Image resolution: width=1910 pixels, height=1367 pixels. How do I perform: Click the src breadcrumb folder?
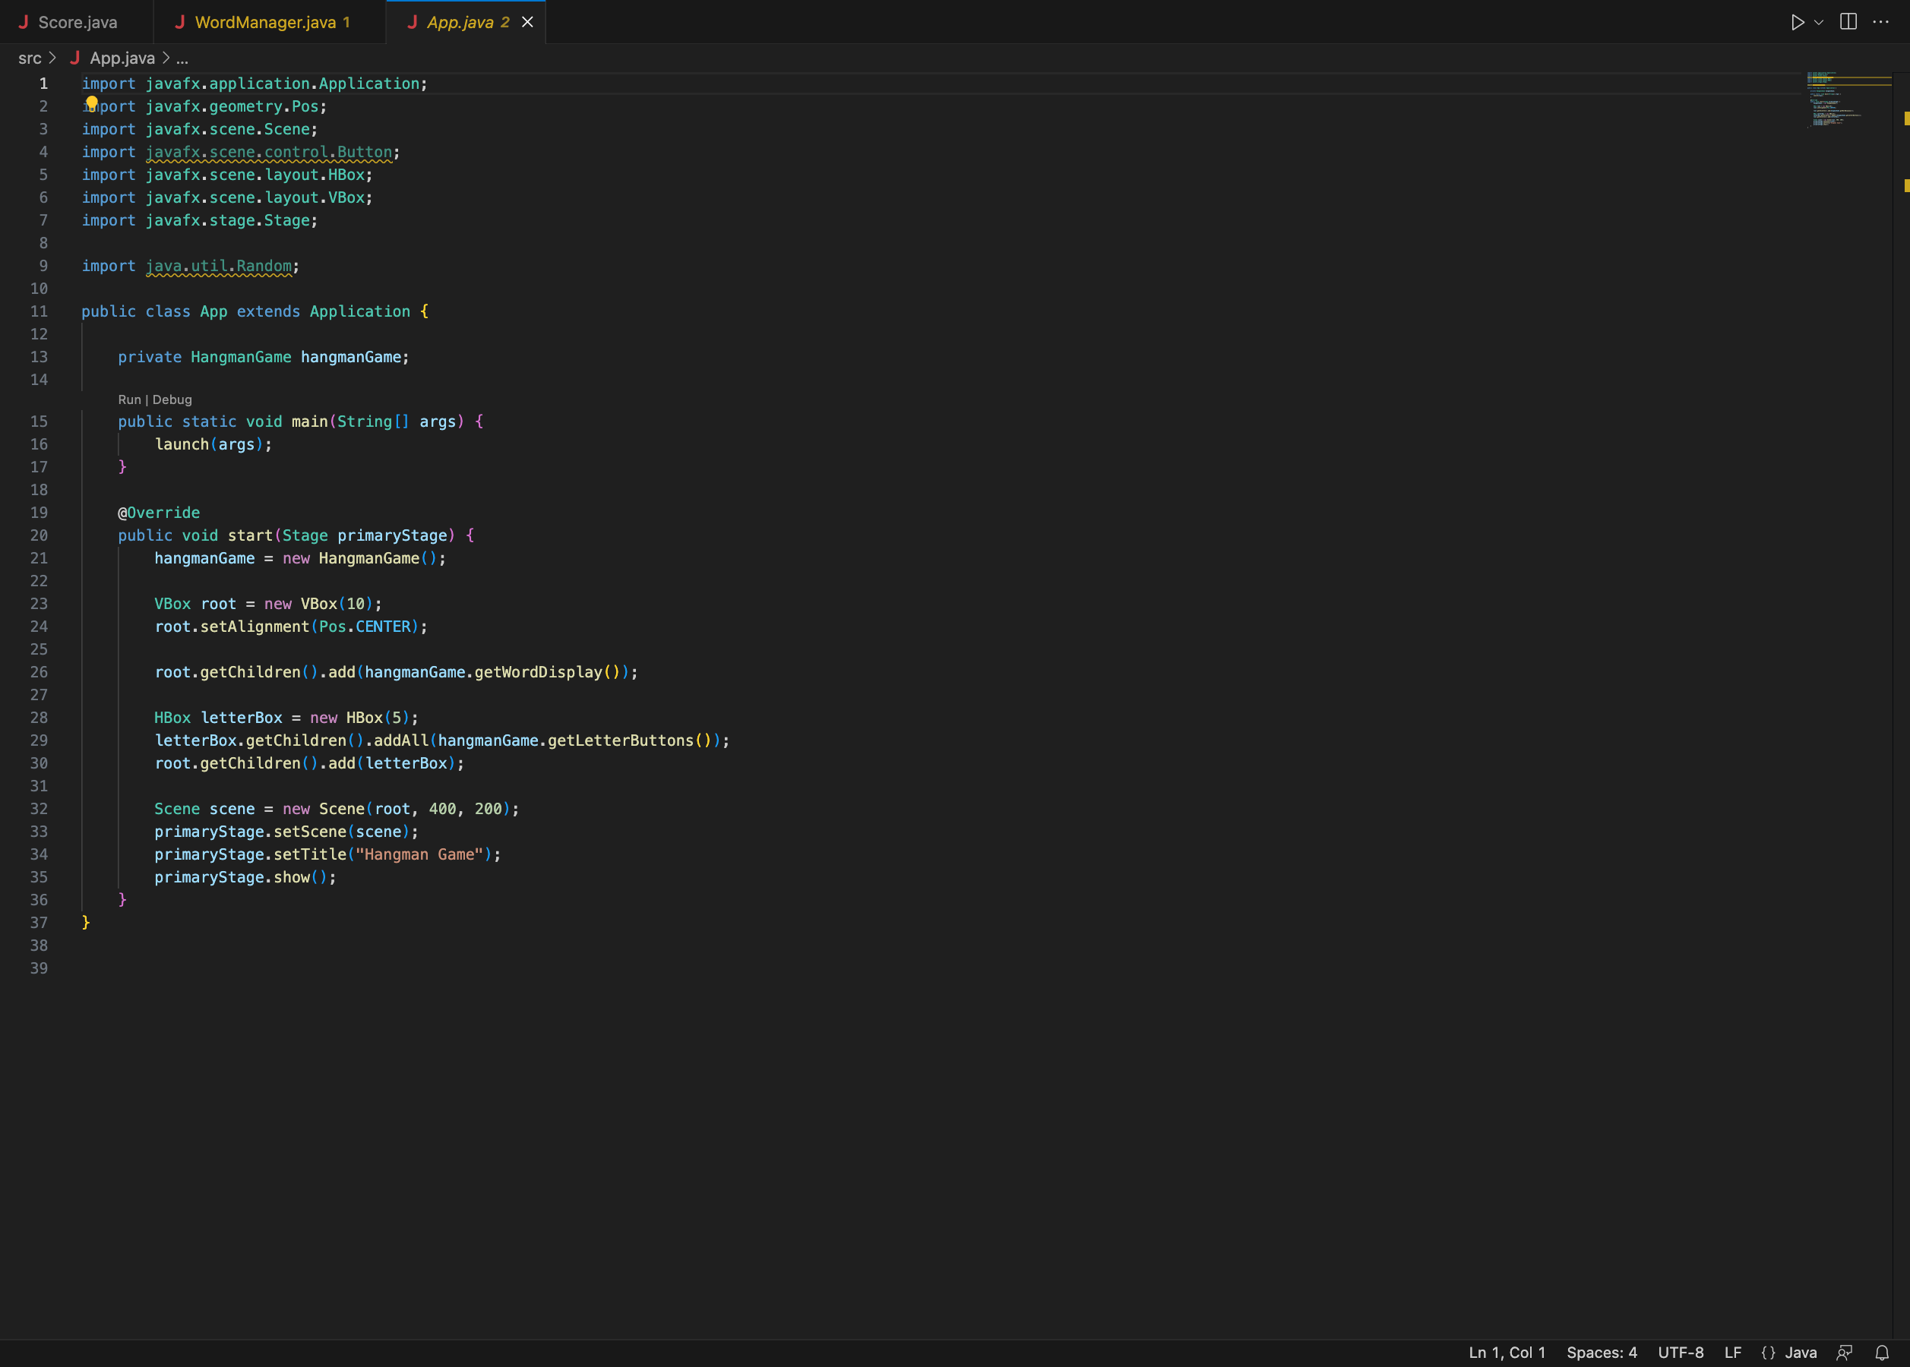point(30,58)
